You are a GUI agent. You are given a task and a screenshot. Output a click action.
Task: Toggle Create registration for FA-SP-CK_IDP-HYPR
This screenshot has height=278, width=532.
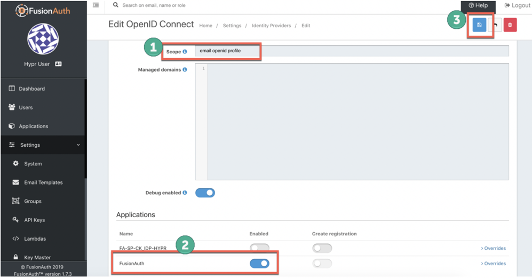pyautogui.click(x=322, y=248)
